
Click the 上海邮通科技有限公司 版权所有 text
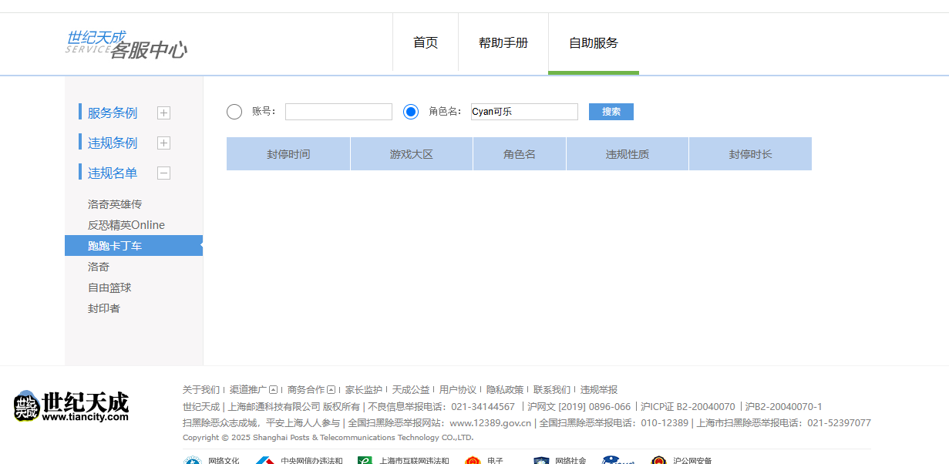click(x=294, y=407)
